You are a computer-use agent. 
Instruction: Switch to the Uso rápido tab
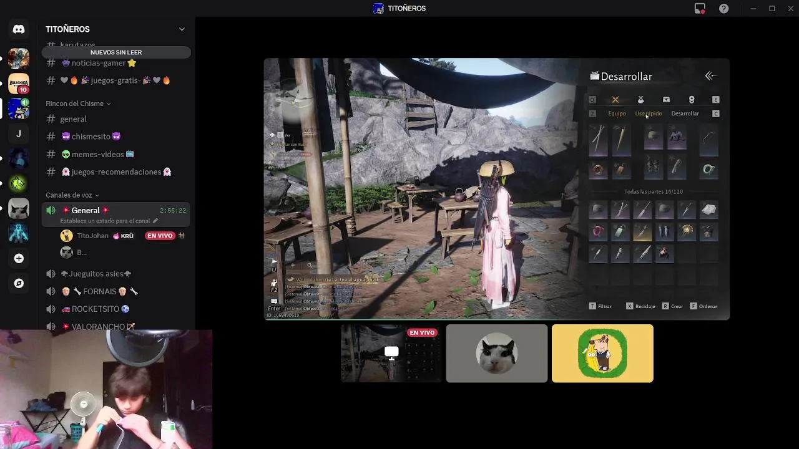(649, 113)
